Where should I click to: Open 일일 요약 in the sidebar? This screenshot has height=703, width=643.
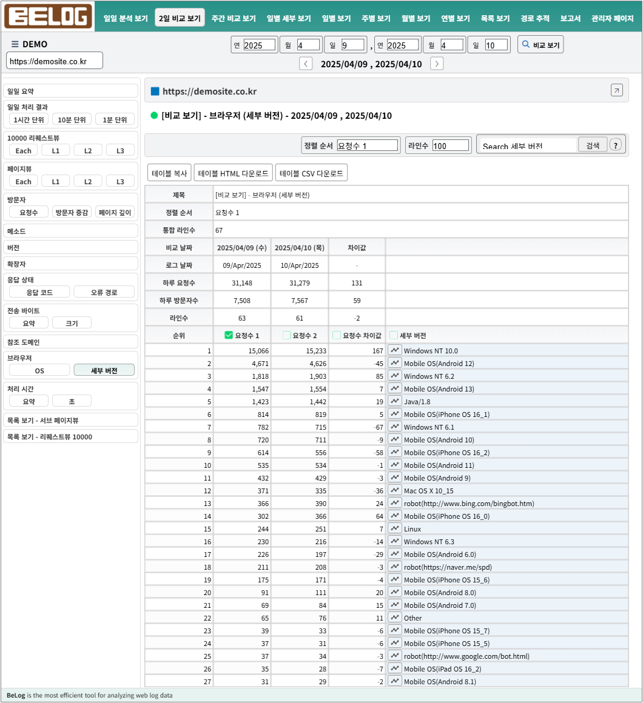point(70,91)
